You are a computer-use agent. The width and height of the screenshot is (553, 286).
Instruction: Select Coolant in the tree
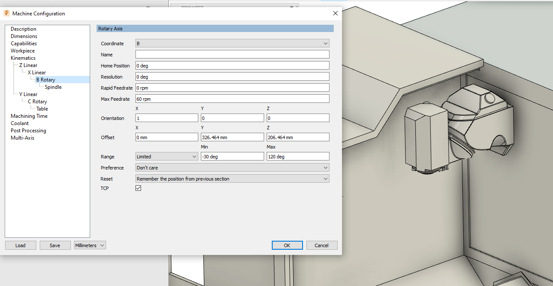20,123
